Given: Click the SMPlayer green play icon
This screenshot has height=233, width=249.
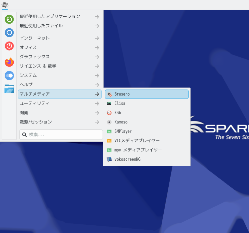Looking at the screenshot, I should click(x=109, y=131).
